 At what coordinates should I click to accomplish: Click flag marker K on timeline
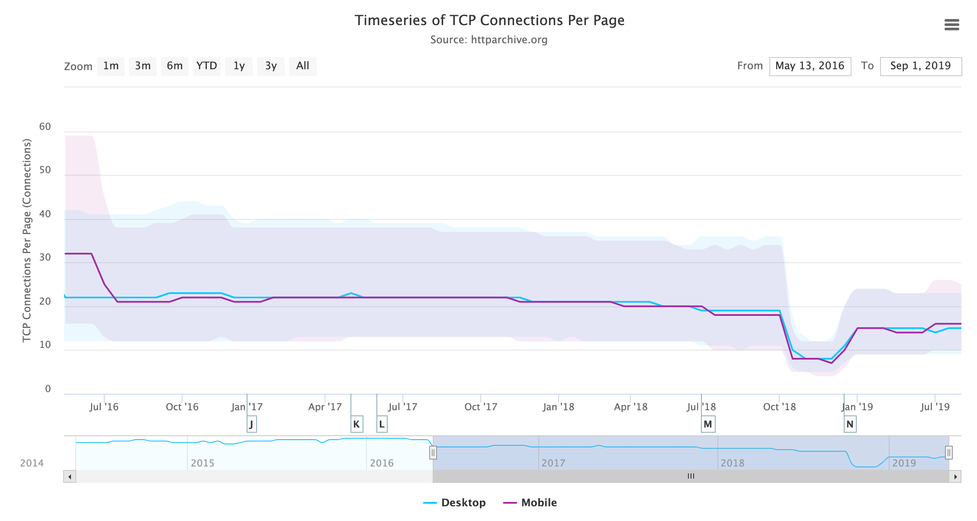[x=357, y=424]
